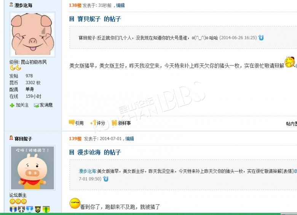Click the 新鲜事 news icon

pyautogui.click(x=114, y=123)
